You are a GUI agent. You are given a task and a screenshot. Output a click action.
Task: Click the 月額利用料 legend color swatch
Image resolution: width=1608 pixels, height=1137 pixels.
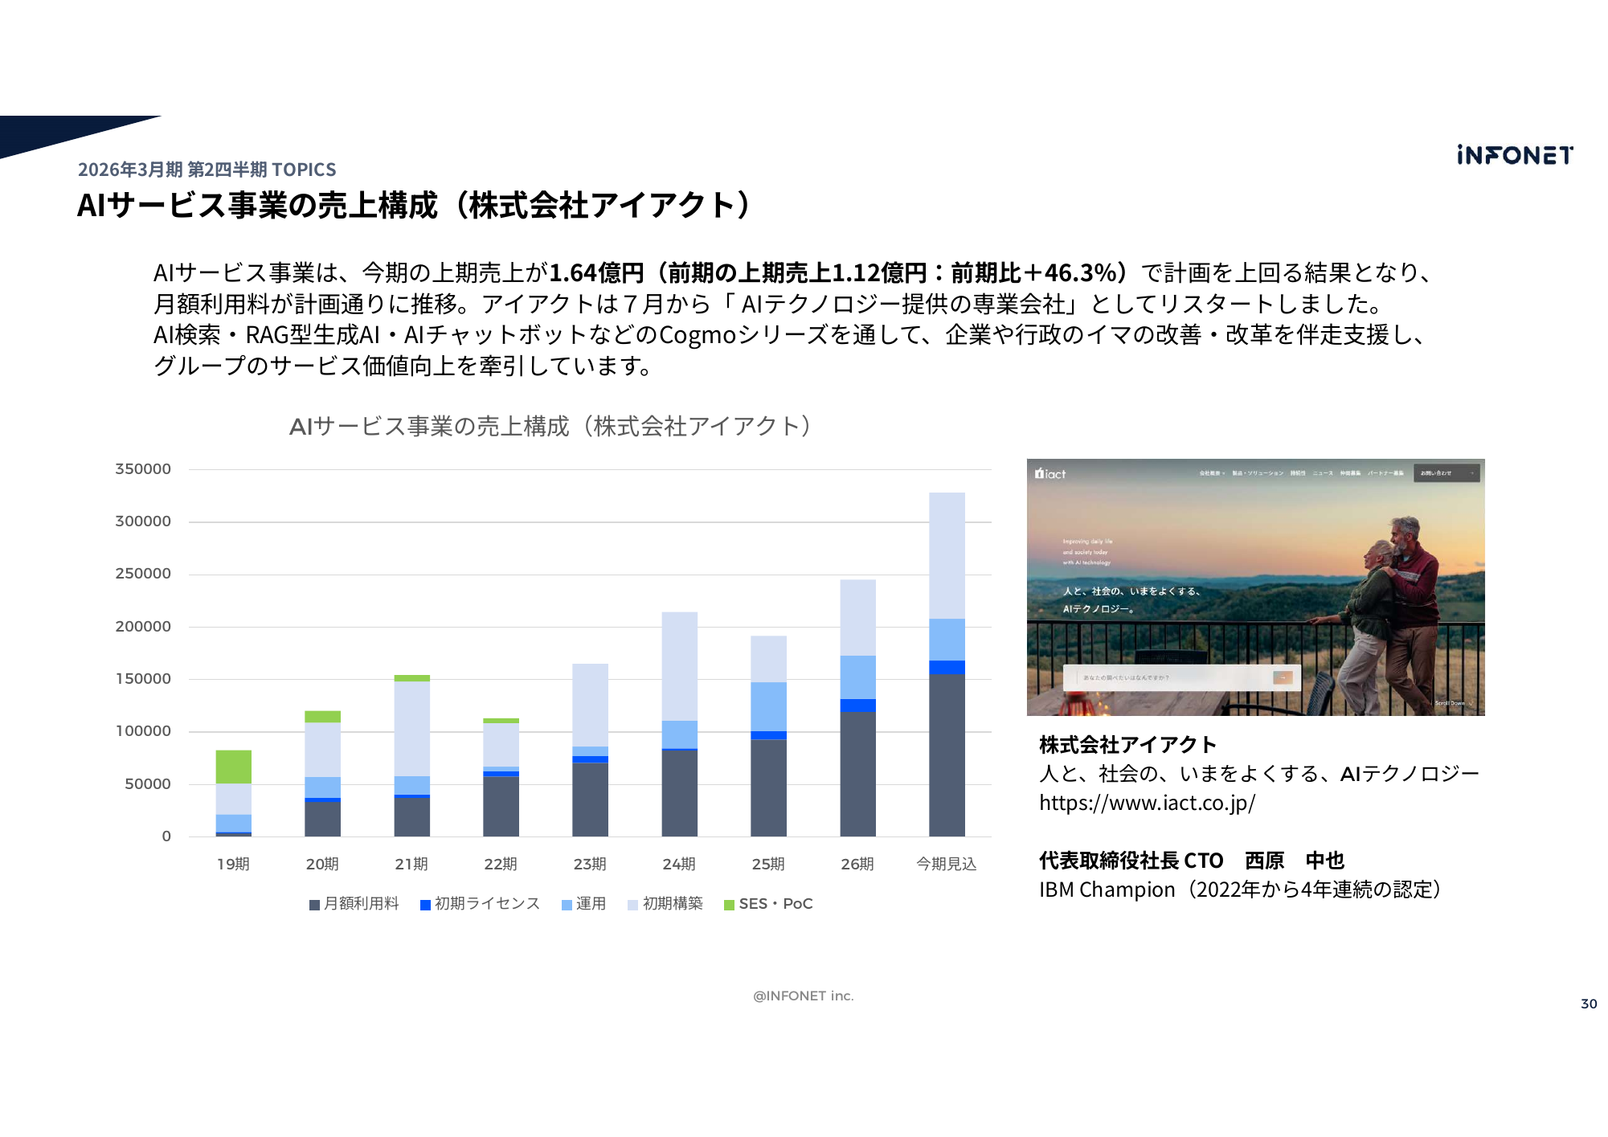[315, 905]
